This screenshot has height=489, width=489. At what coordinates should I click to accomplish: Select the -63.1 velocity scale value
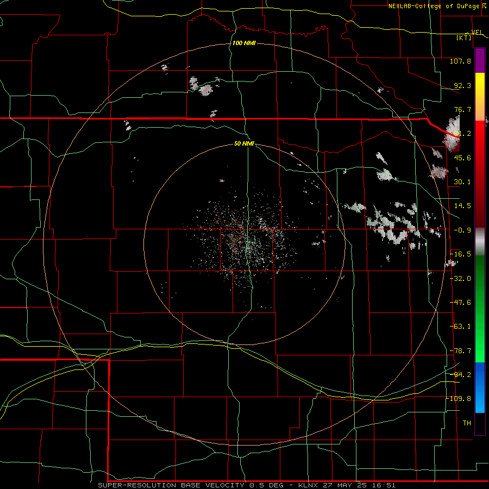[460, 327]
